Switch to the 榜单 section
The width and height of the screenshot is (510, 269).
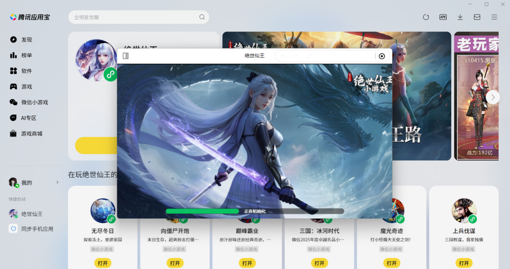click(x=13, y=55)
